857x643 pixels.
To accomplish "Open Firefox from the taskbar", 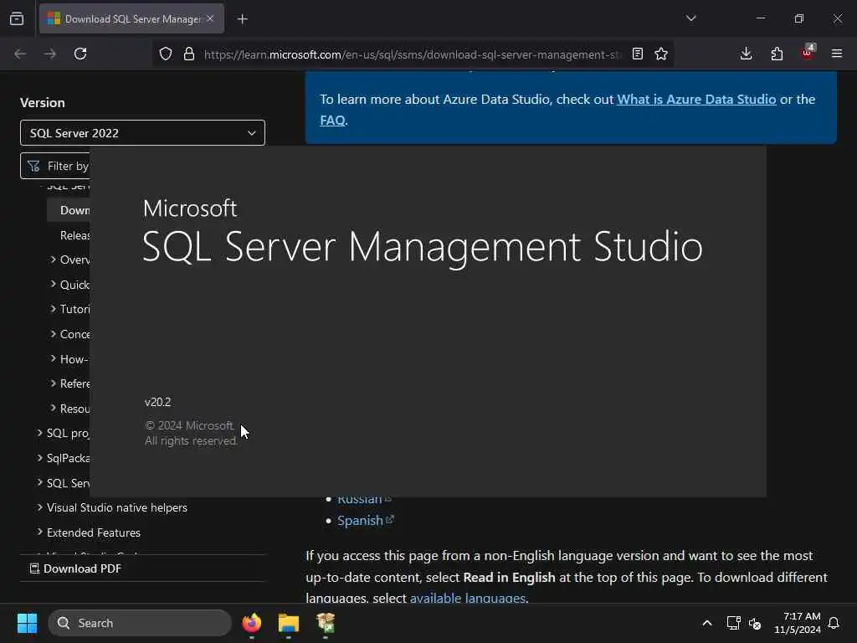I will pos(252,623).
